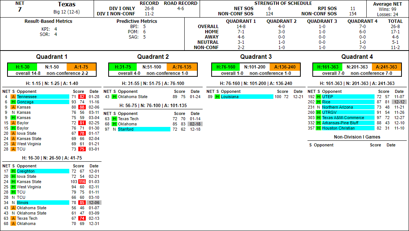
Task: Select the QUADRANT 1 column header in summary table
Action: [x=241, y=21]
